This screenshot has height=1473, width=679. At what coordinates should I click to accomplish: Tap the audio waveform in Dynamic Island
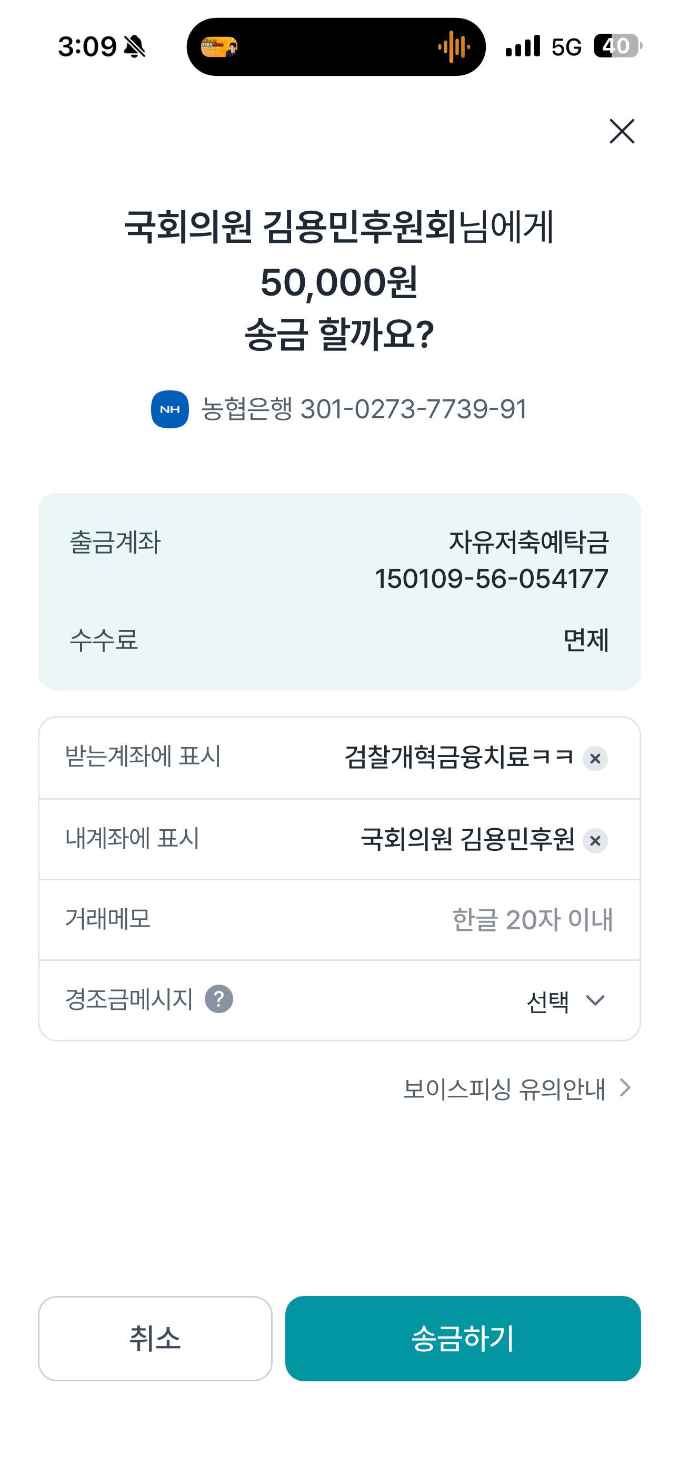point(454,47)
